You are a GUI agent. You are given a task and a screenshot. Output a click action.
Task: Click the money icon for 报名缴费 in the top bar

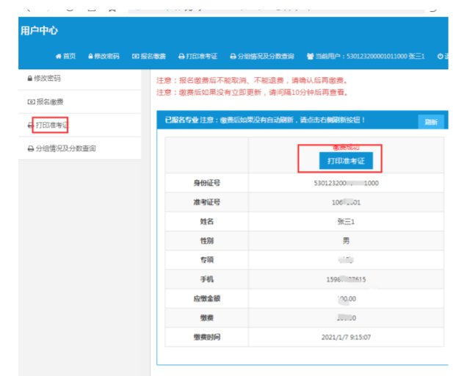(x=135, y=57)
